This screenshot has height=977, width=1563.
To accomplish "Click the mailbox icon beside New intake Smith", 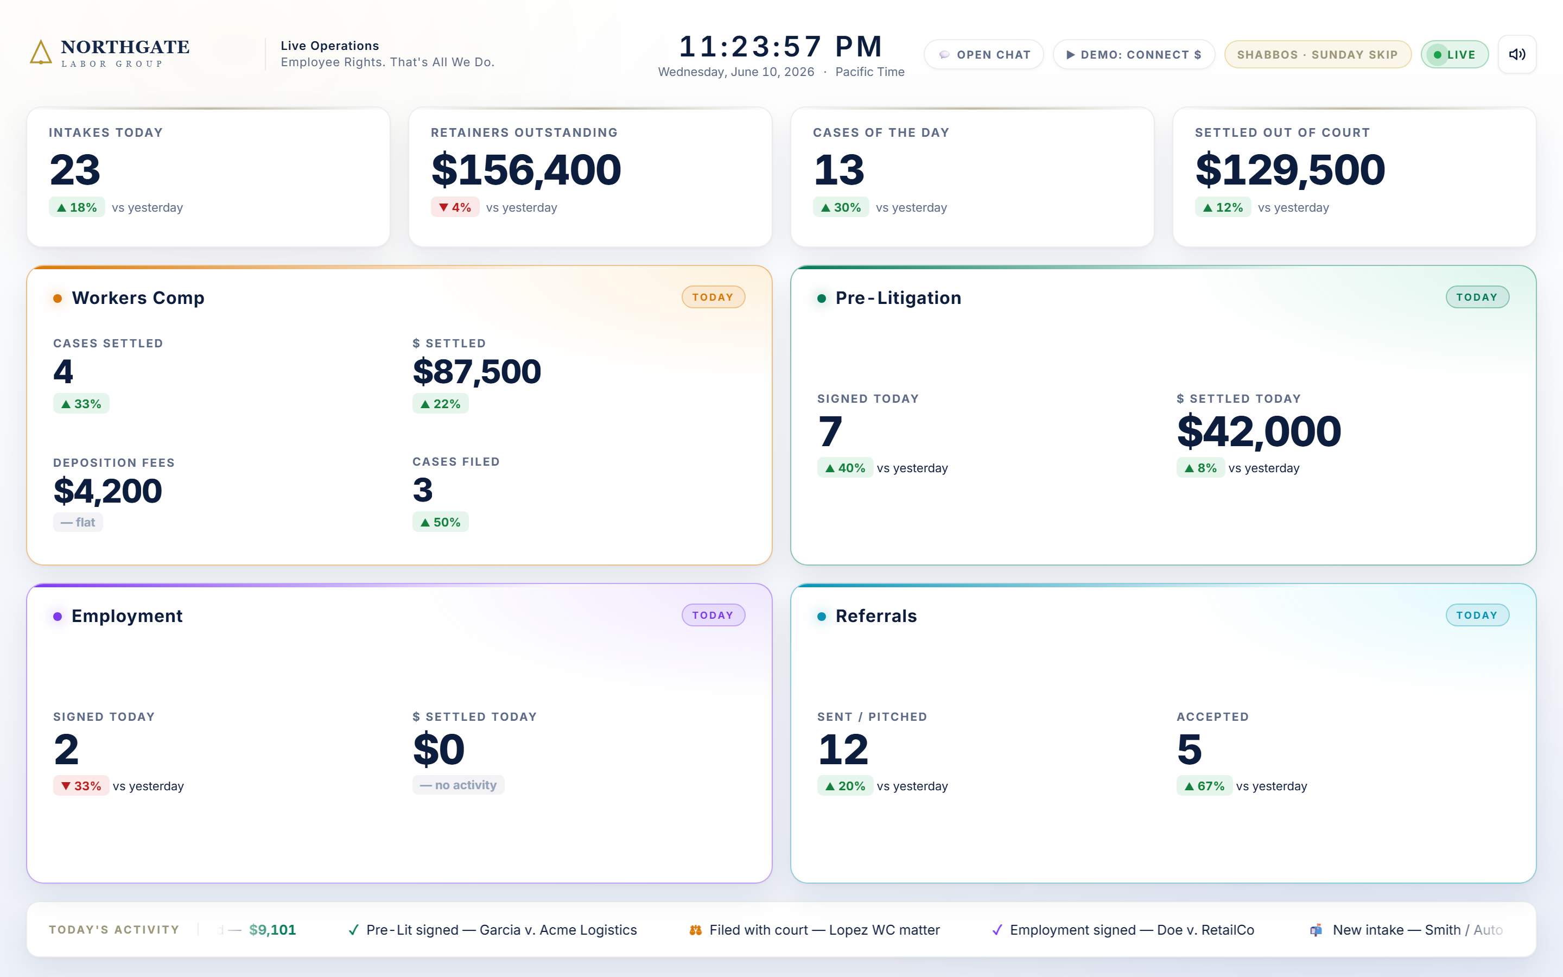I will click(x=1316, y=930).
